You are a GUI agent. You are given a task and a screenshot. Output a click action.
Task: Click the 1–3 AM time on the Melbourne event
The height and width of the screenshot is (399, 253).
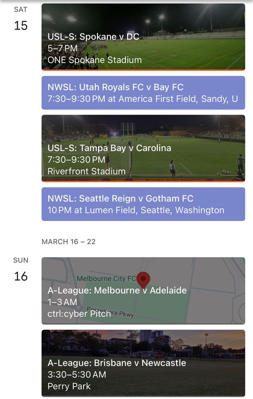point(62,302)
